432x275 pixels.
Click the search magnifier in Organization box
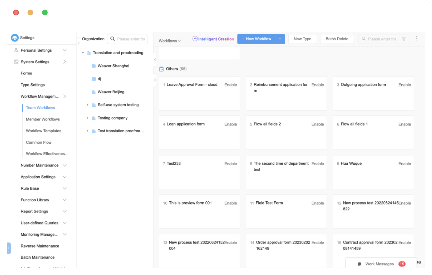[113, 39]
